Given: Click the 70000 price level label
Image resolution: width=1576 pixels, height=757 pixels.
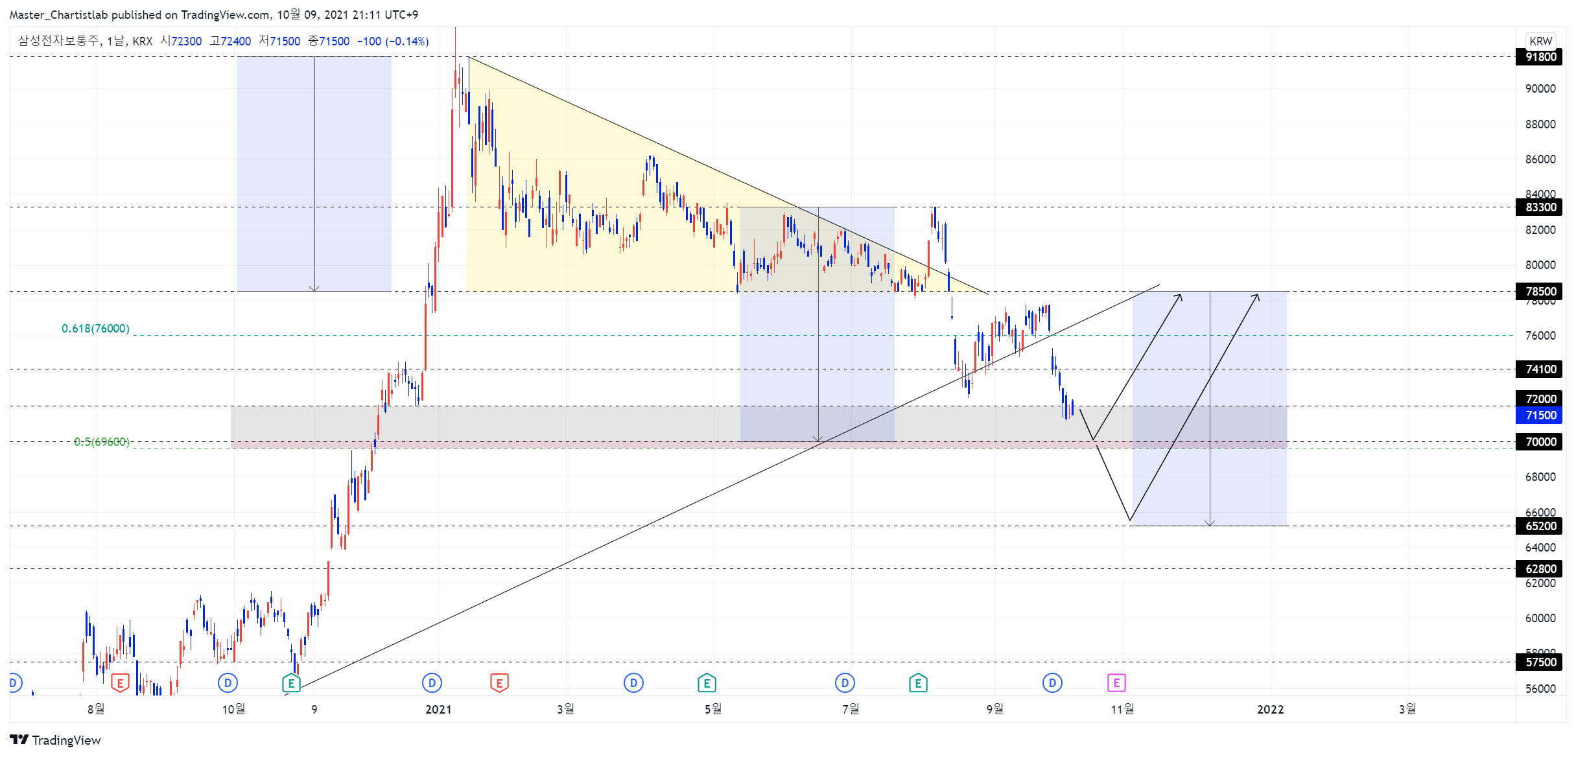Looking at the screenshot, I should click(x=1540, y=442).
